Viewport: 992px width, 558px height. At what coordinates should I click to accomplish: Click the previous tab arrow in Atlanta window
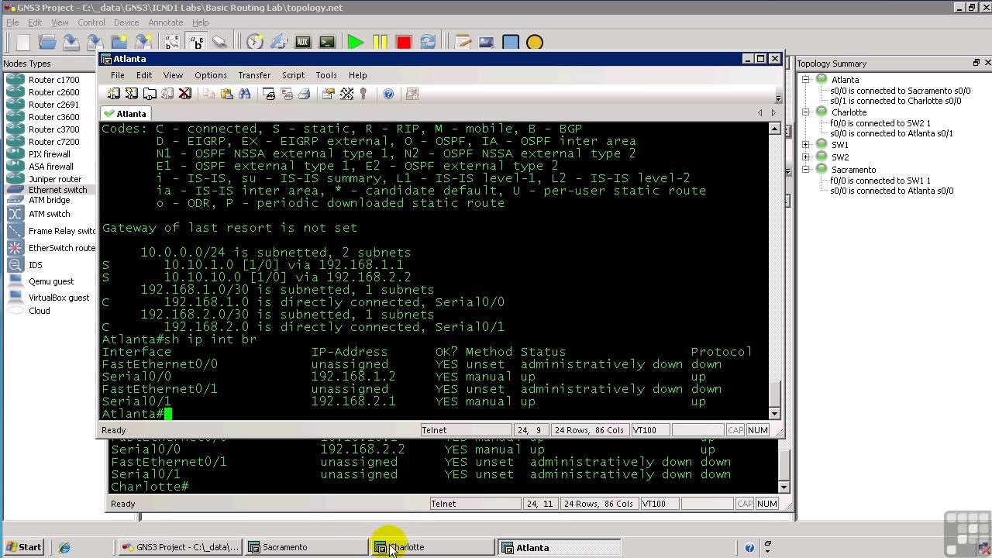pyautogui.click(x=760, y=113)
